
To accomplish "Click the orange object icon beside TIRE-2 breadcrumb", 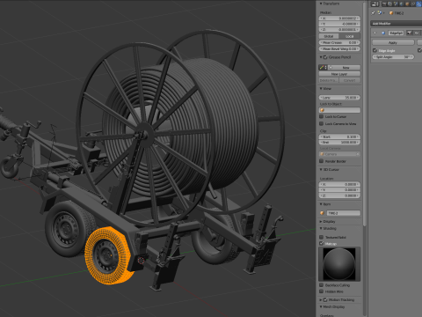I will coord(391,13).
